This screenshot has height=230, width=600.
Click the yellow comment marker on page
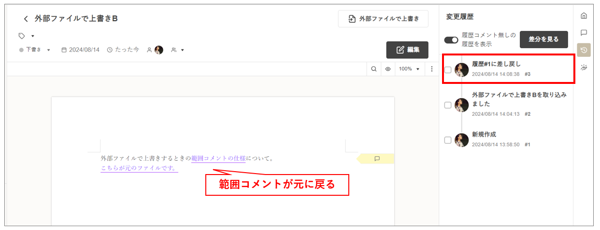[x=377, y=159]
